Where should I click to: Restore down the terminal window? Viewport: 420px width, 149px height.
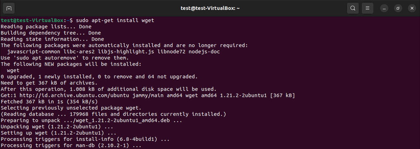(x=398, y=8)
